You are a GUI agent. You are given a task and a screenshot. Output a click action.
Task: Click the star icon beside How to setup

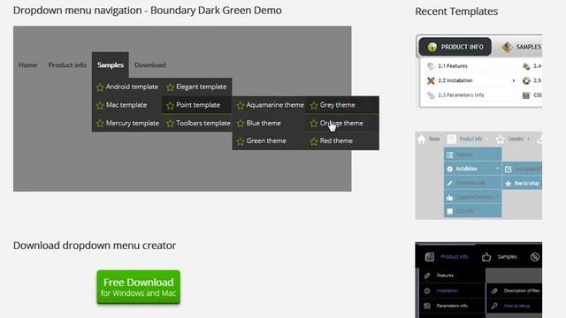coord(508,184)
